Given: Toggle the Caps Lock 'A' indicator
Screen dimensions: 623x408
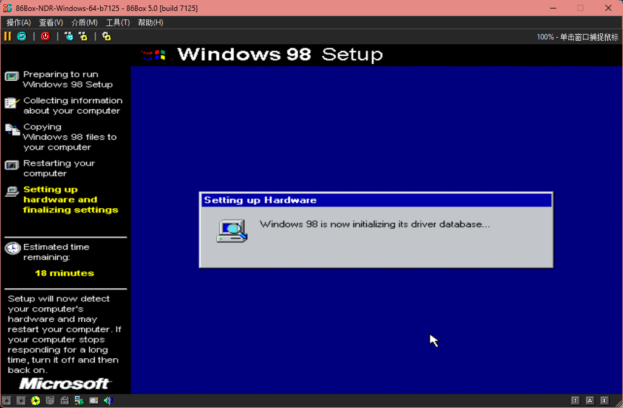Looking at the screenshot, I should (590, 401).
